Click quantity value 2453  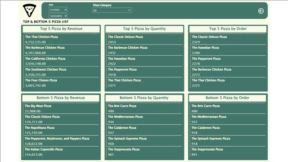coord(112,42)
